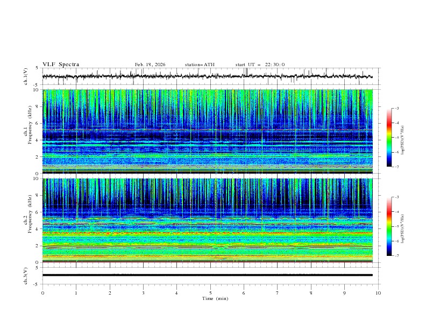Click the time axis tick label '3'
The image size is (426, 329).
[143, 293]
